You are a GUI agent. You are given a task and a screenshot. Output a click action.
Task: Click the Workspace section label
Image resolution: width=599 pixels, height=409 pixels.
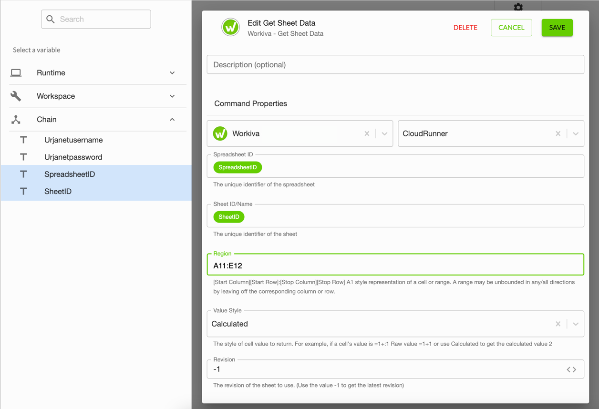click(x=56, y=96)
